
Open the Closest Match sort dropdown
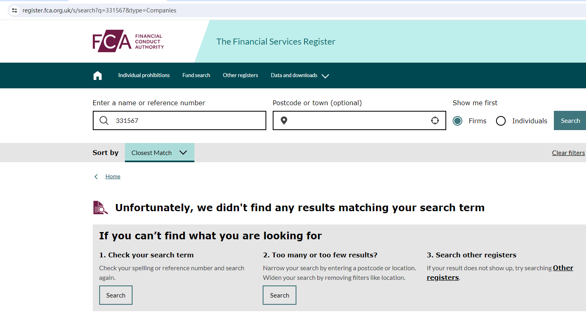pyautogui.click(x=159, y=153)
